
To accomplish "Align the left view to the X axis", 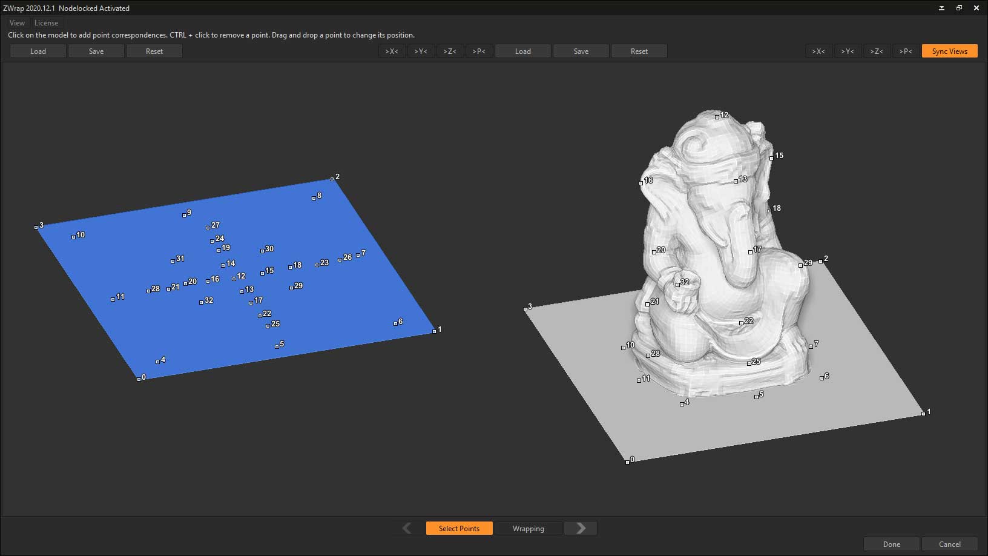I will [x=392, y=51].
